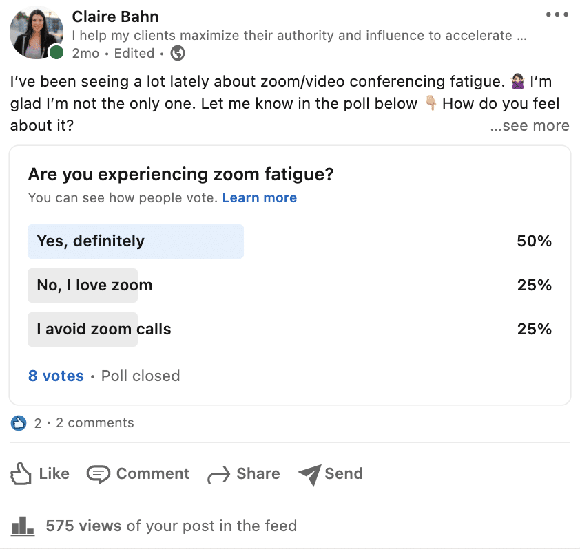Viewport: 580px width, 549px height.
Task: View the 8 votes list
Action: pos(56,376)
